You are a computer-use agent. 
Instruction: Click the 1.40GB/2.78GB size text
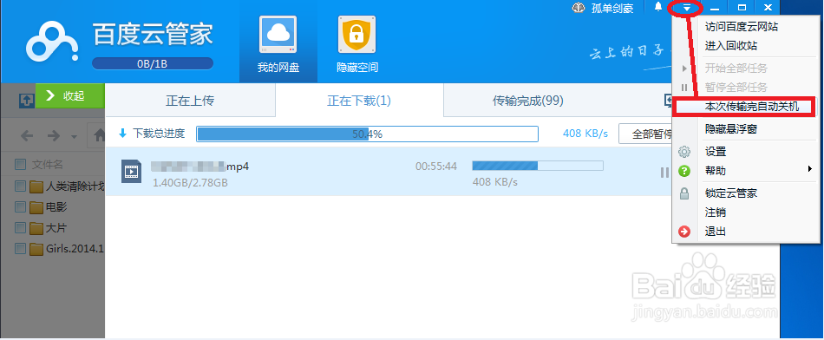(x=190, y=183)
